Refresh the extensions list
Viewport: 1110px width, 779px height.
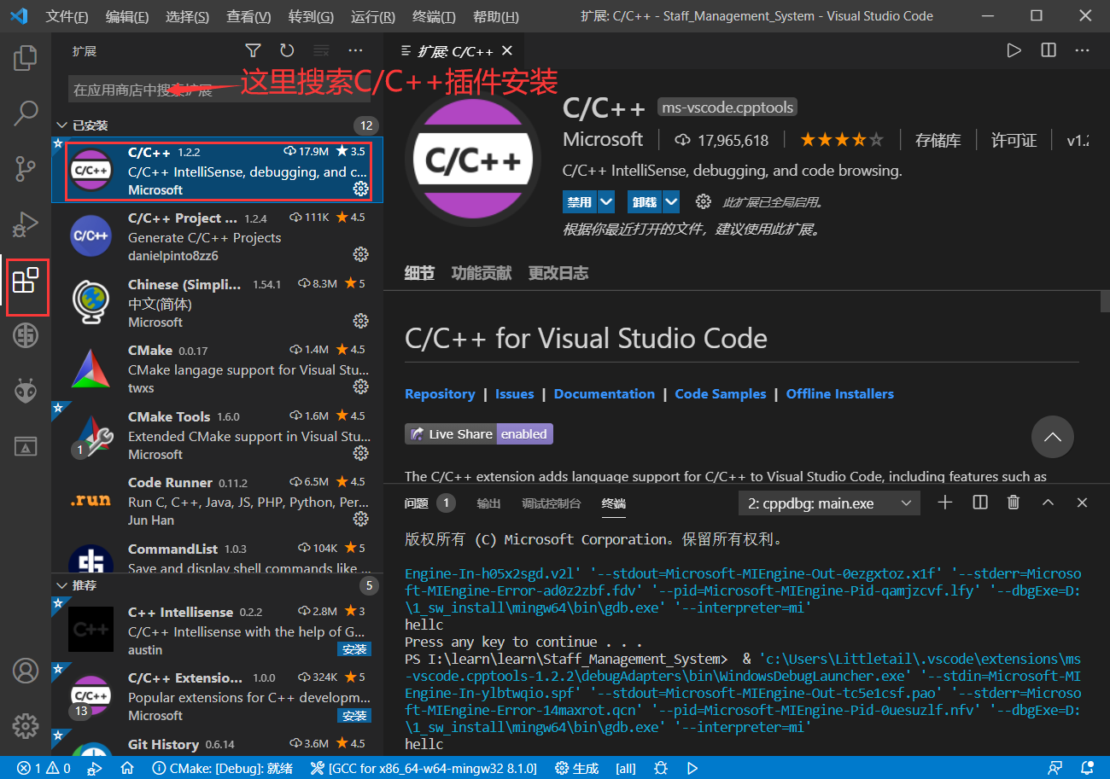(287, 51)
